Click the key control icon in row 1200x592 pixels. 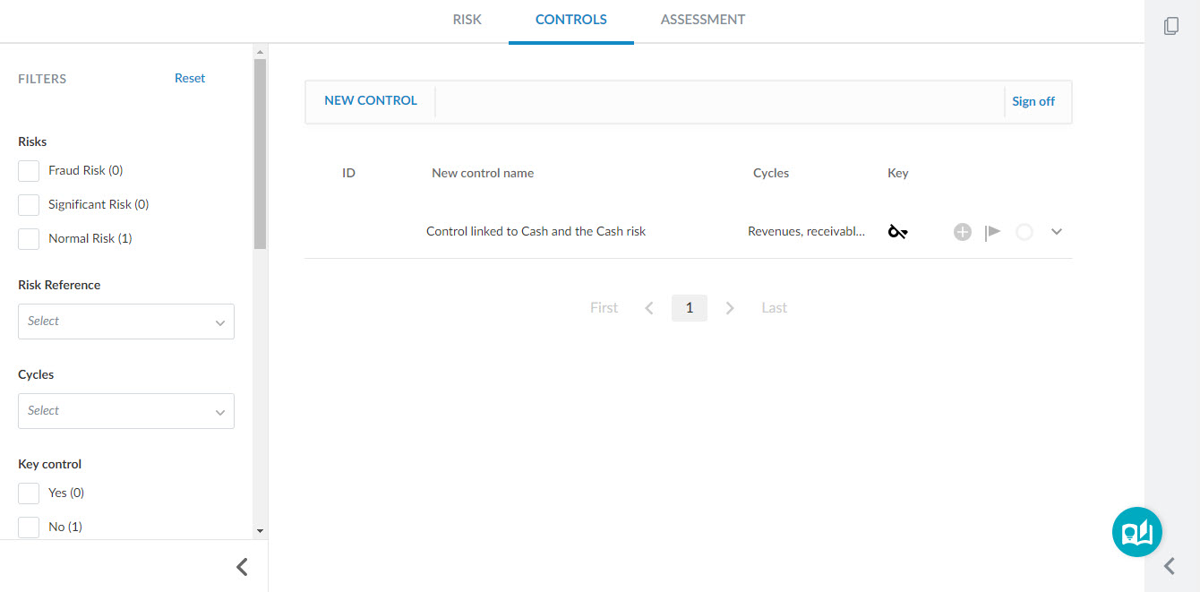click(897, 232)
